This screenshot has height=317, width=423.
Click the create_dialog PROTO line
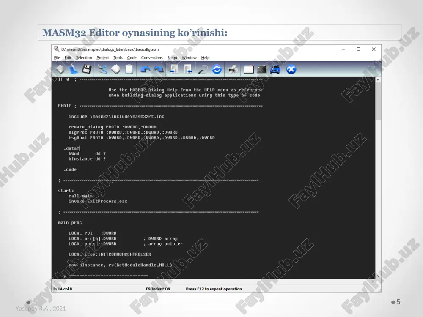tap(112, 127)
